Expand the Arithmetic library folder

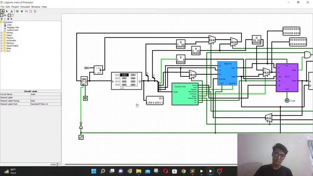tap(1, 40)
